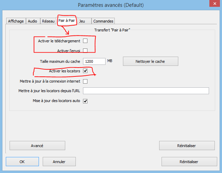Go to the Jeu tab
The image size is (222, 173).
(84, 21)
